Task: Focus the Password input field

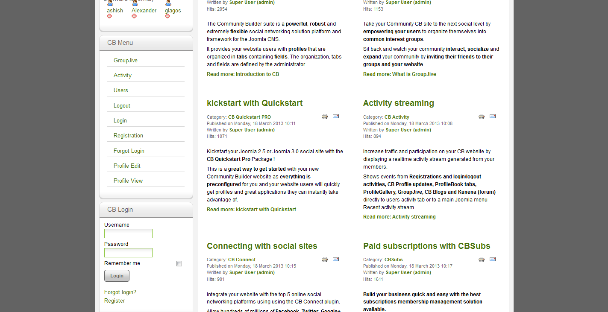Action: 128,253
